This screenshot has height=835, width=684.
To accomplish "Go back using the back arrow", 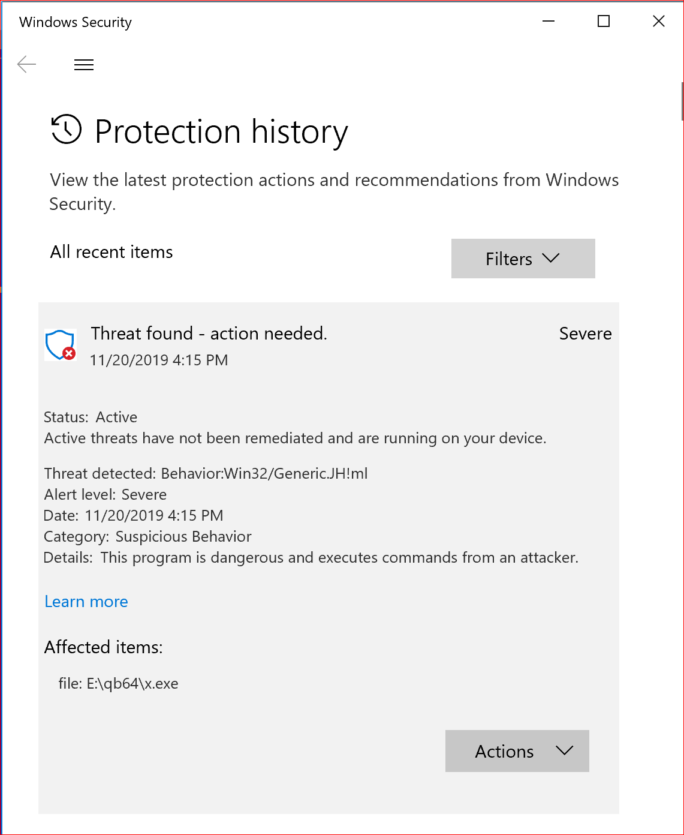I will tap(27, 65).
